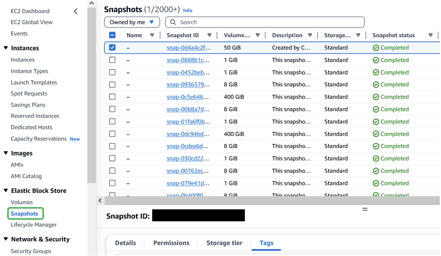Click the Info link next to Snapshots heading
The height and width of the screenshot is (256, 441).
point(188,10)
